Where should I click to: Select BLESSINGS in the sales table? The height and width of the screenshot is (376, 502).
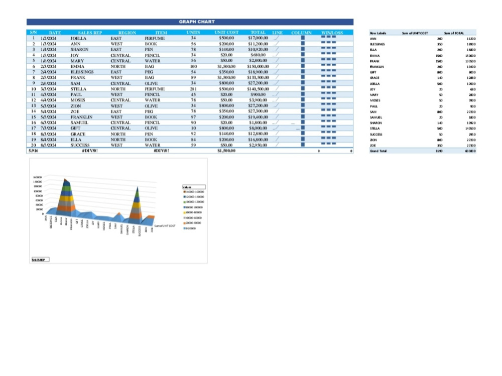[x=82, y=72]
